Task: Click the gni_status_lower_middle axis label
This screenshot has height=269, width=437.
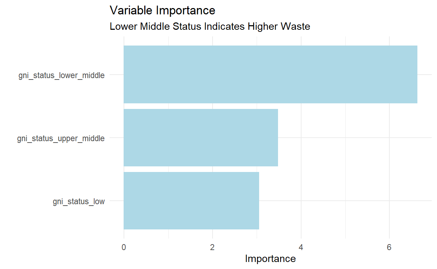Action: (61, 76)
